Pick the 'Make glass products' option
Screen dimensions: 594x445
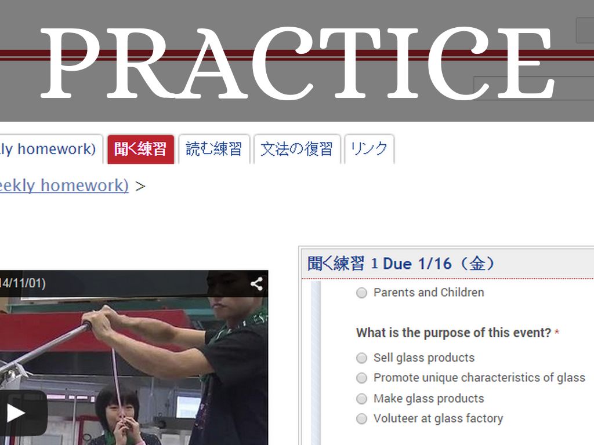pos(361,399)
